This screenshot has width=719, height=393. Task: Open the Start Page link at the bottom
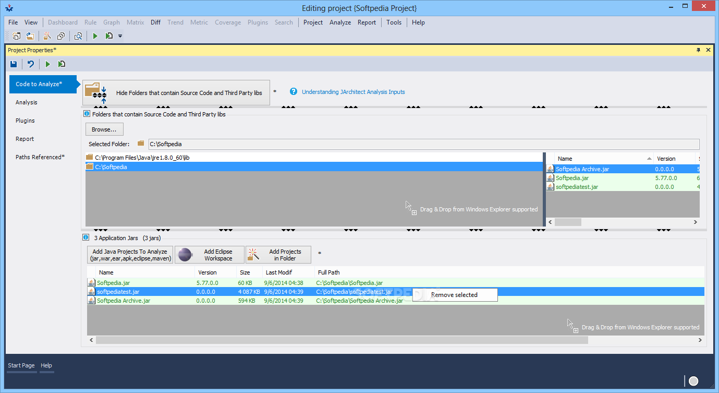click(21, 365)
